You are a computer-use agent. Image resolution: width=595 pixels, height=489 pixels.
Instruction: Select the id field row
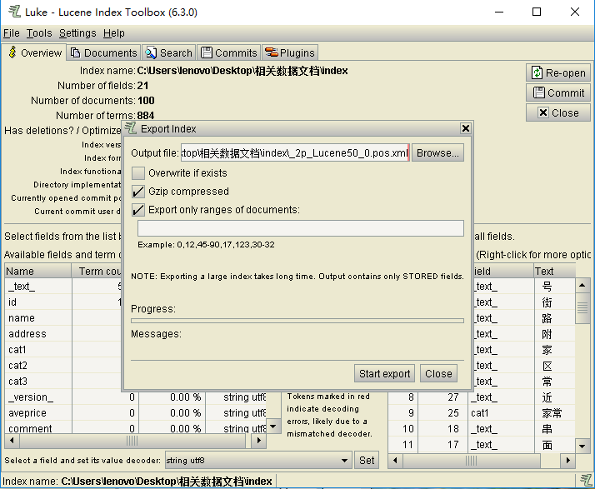coord(63,302)
